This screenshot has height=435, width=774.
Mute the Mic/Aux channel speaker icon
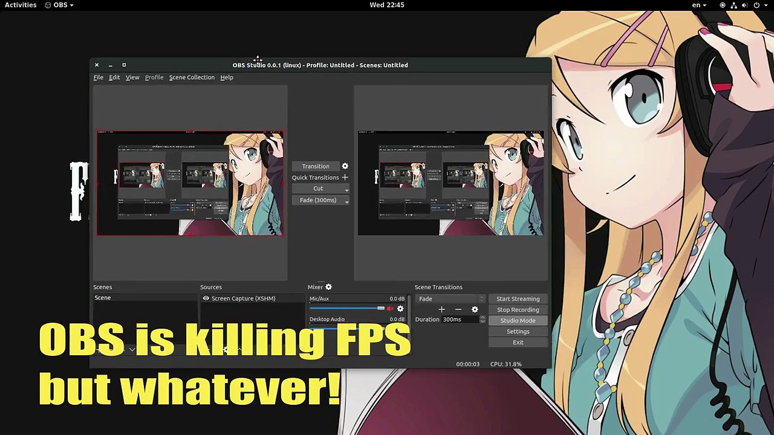point(390,309)
